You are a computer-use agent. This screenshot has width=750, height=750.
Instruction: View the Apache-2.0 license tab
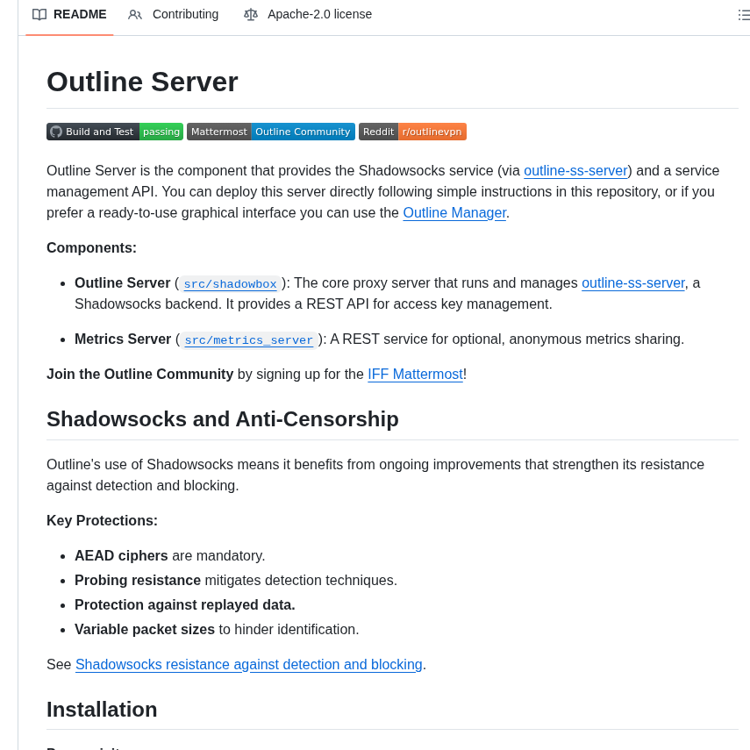[x=319, y=15]
